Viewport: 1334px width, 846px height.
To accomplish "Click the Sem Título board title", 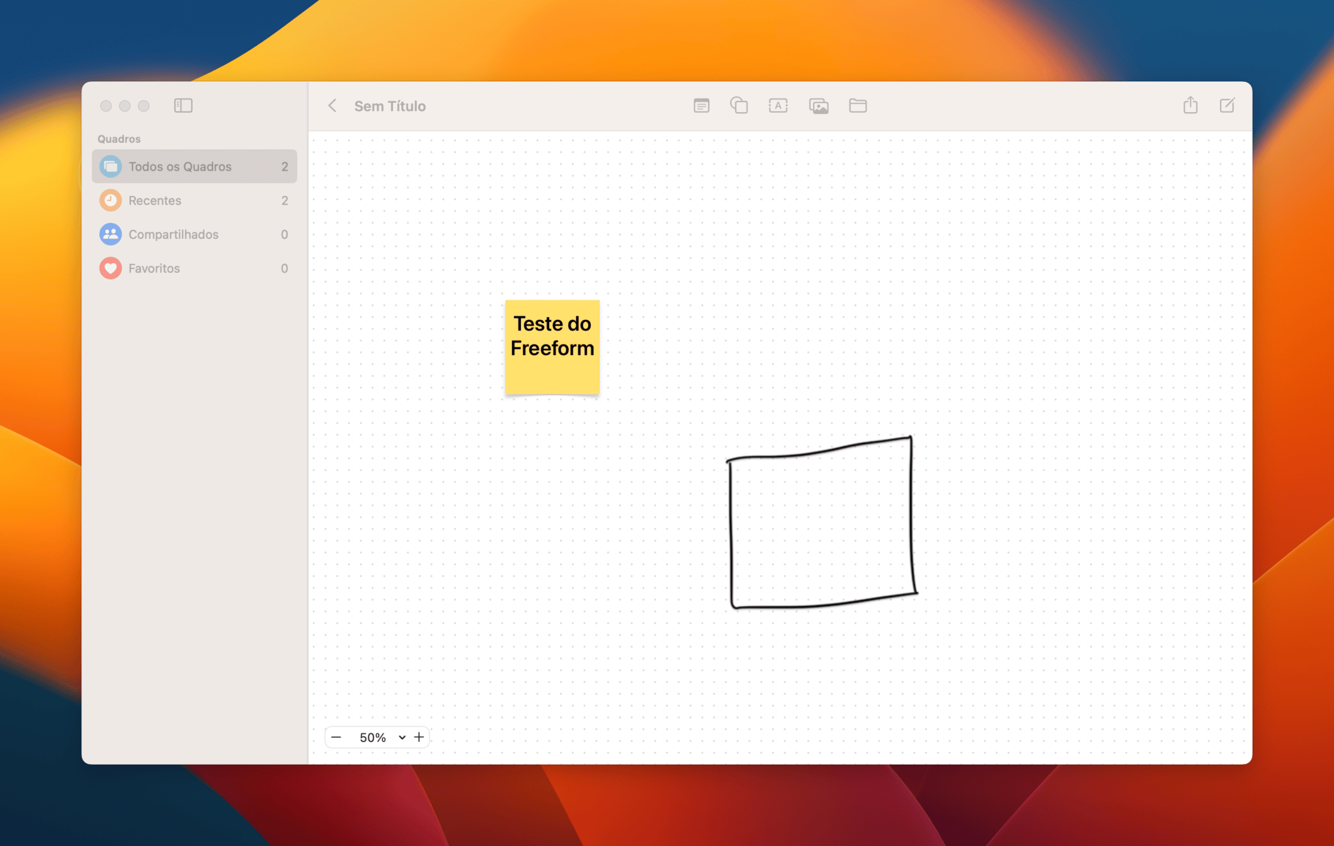I will 390,106.
